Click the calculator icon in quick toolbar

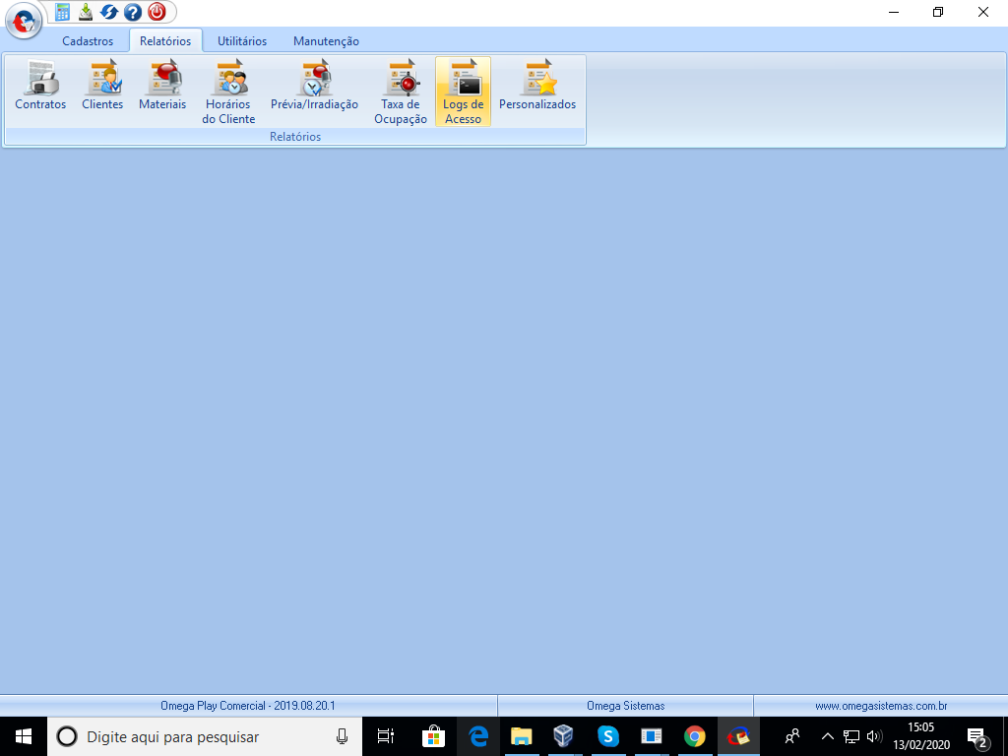[x=63, y=12]
